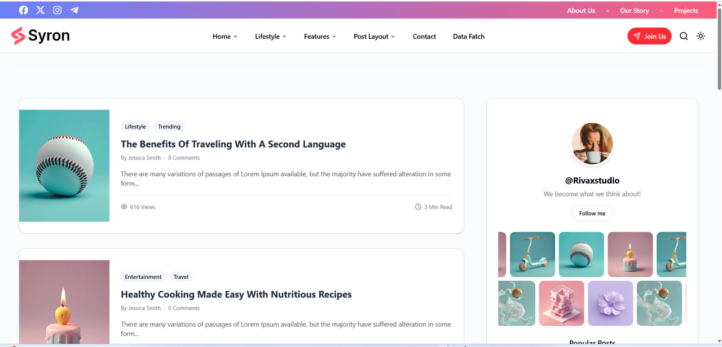Click the 616 Views text

tap(143, 207)
